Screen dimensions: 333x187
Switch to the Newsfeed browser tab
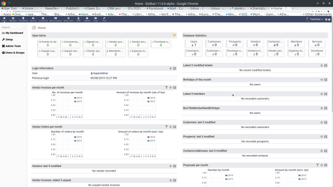click(x=52, y=8)
